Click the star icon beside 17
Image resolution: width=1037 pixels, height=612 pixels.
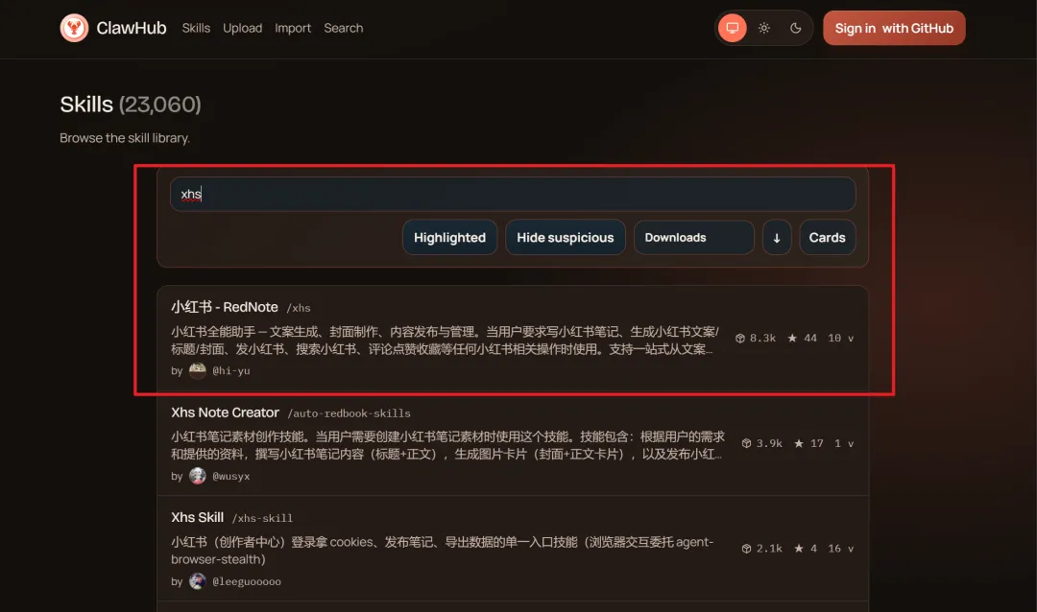point(799,443)
